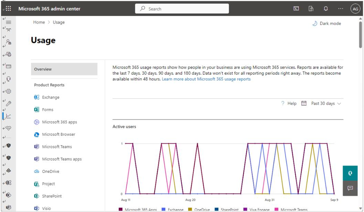Open the Resources printer icon in sidebar
The height and width of the screenshot is (212, 364).
point(9,54)
